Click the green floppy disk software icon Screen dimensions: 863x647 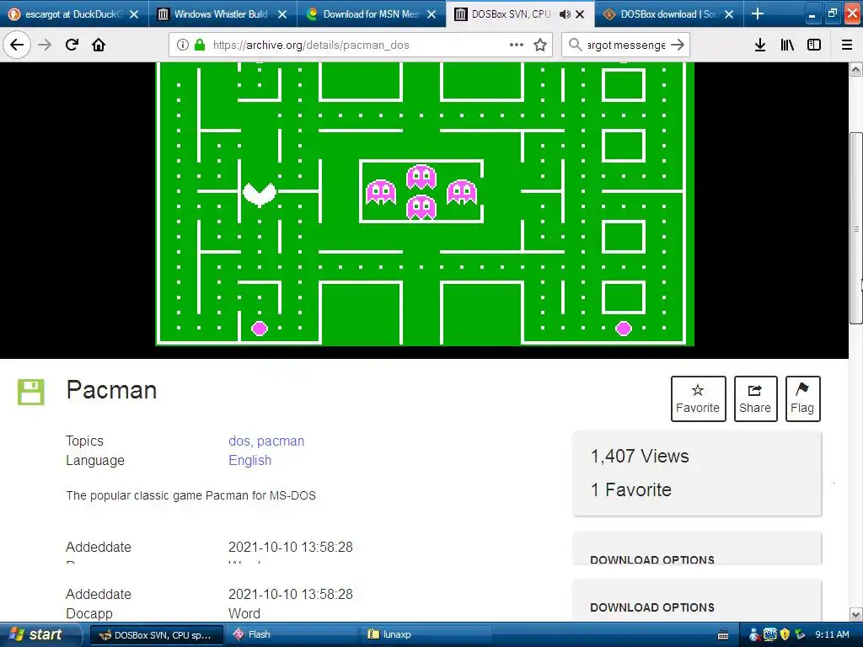coord(31,392)
